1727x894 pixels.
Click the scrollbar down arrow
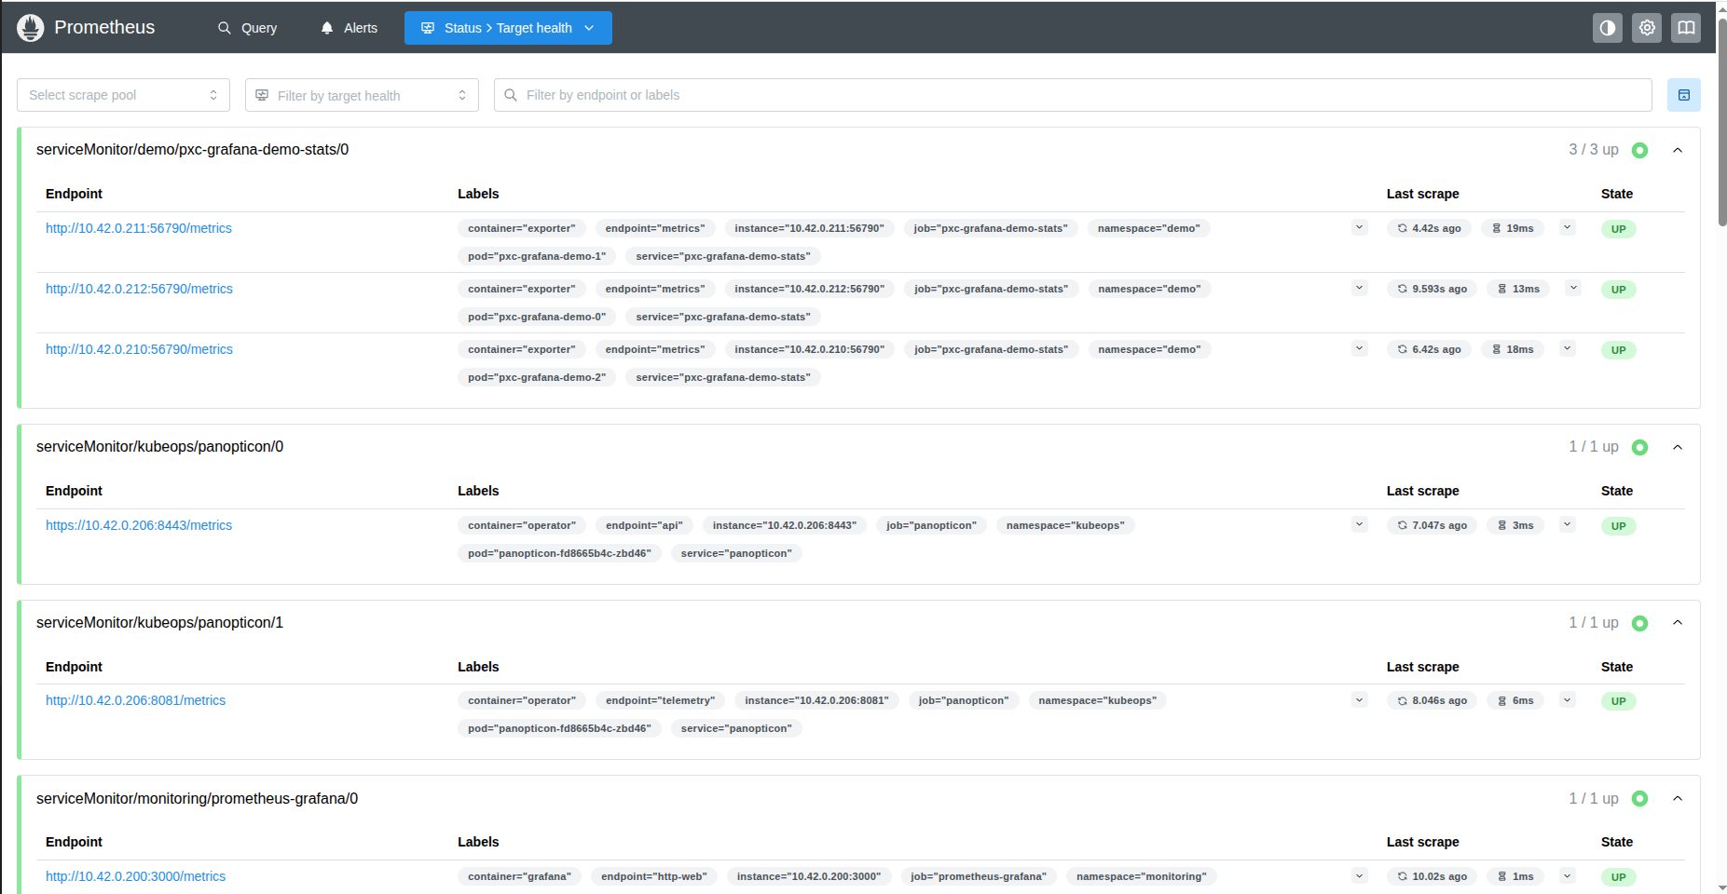point(1722,887)
